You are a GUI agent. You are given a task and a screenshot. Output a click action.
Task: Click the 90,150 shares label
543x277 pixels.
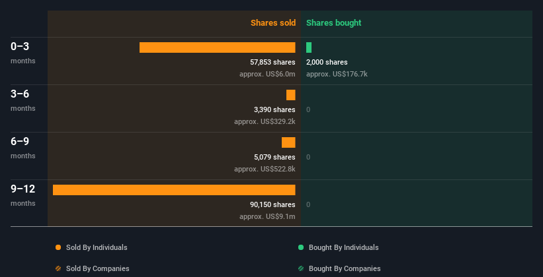click(x=273, y=204)
